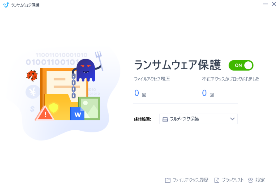278x196 pixels.
Task: Click the chevron arrow in 保護範囲 combo box
Action: (232, 119)
